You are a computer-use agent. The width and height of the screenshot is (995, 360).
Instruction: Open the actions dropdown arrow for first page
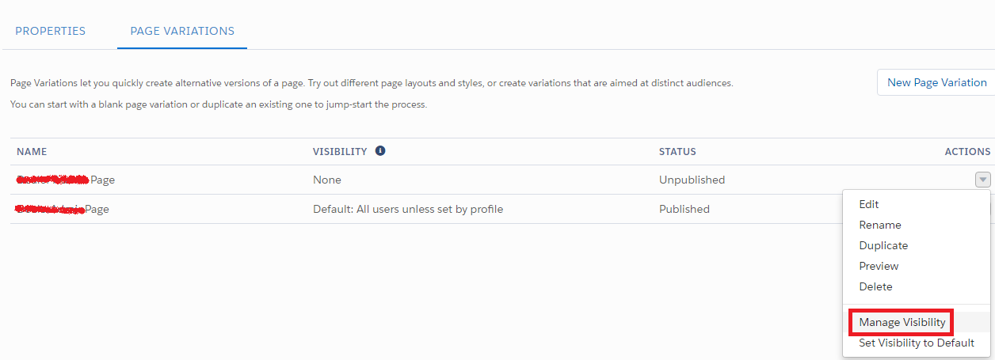(982, 180)
